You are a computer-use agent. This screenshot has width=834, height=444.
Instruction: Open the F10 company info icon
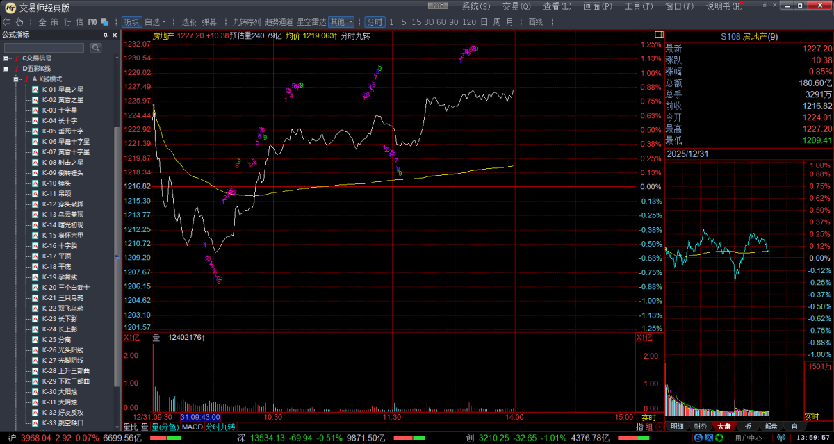(x=92, y=22)
